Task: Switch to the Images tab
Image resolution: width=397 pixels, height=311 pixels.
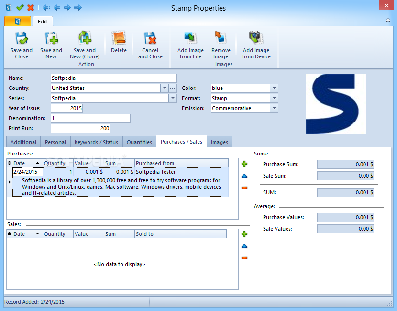Action: pyautogui.click(x=220, y=142)
